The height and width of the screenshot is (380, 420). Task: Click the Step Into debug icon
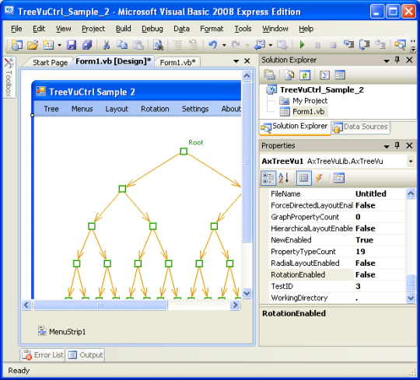click(348, 44)
